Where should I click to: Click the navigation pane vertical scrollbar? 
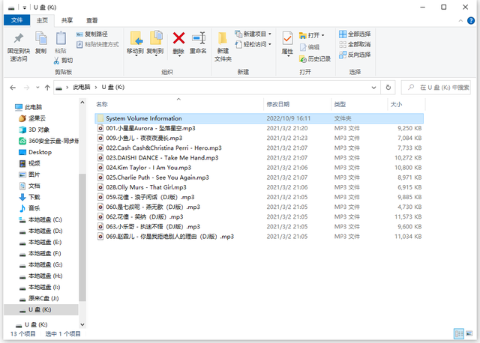[x=82, y=237]
